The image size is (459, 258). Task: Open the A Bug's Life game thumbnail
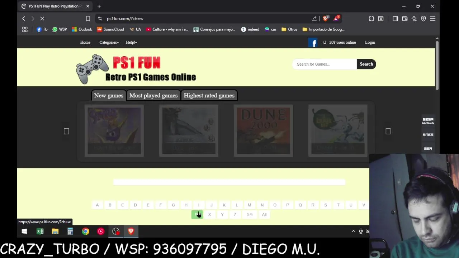point(338,131)
